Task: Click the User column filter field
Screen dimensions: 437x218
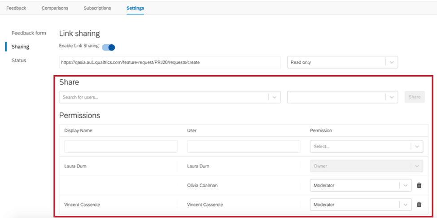Action: click(x=243, y=146)
